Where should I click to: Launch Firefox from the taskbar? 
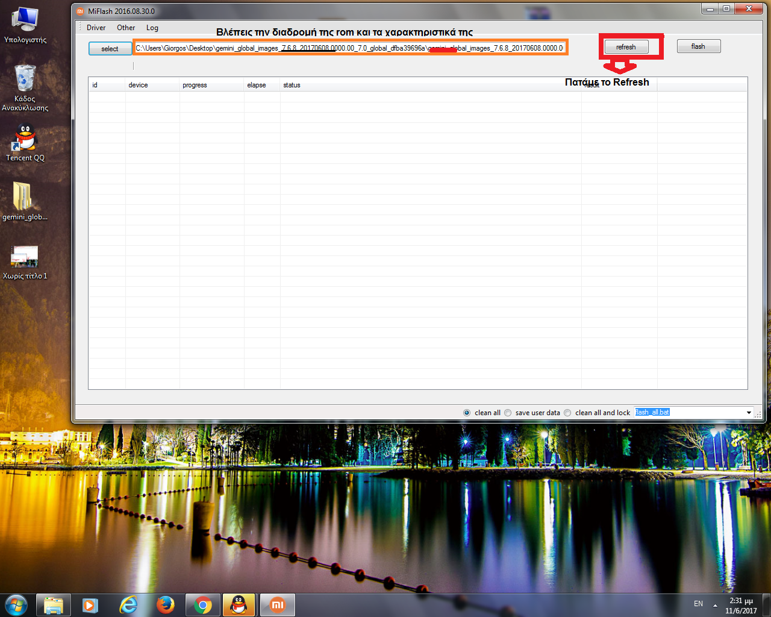[165, 605]
